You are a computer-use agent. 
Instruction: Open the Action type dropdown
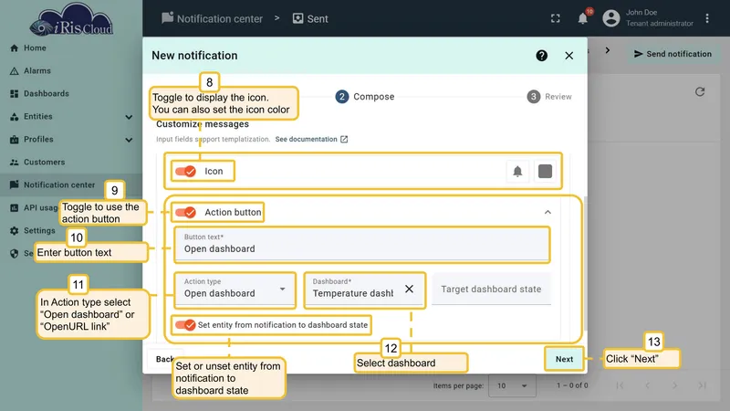235,289
